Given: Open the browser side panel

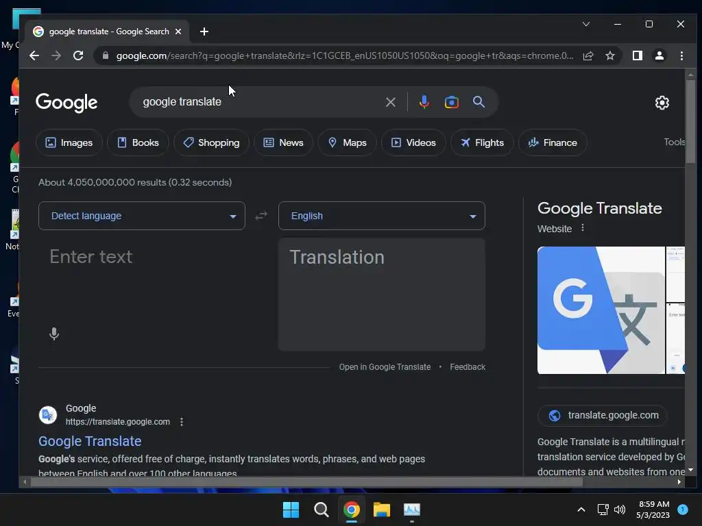Looking at the screenshot, I should pyautogui.click(x=638, y=55).
